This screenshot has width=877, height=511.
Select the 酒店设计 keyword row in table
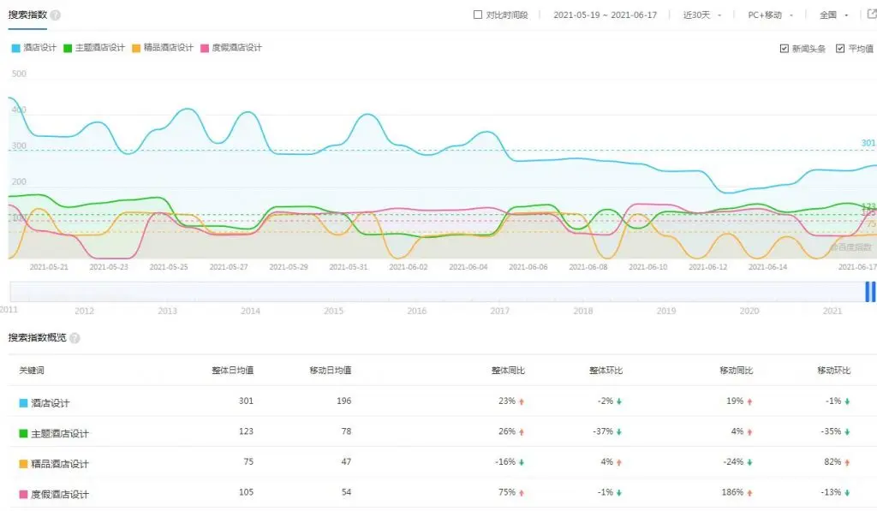click(51, 403)
